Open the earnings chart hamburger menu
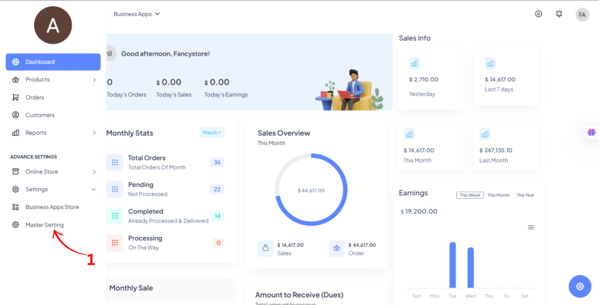This screenshot has width=599, height=305. [531, 227]
